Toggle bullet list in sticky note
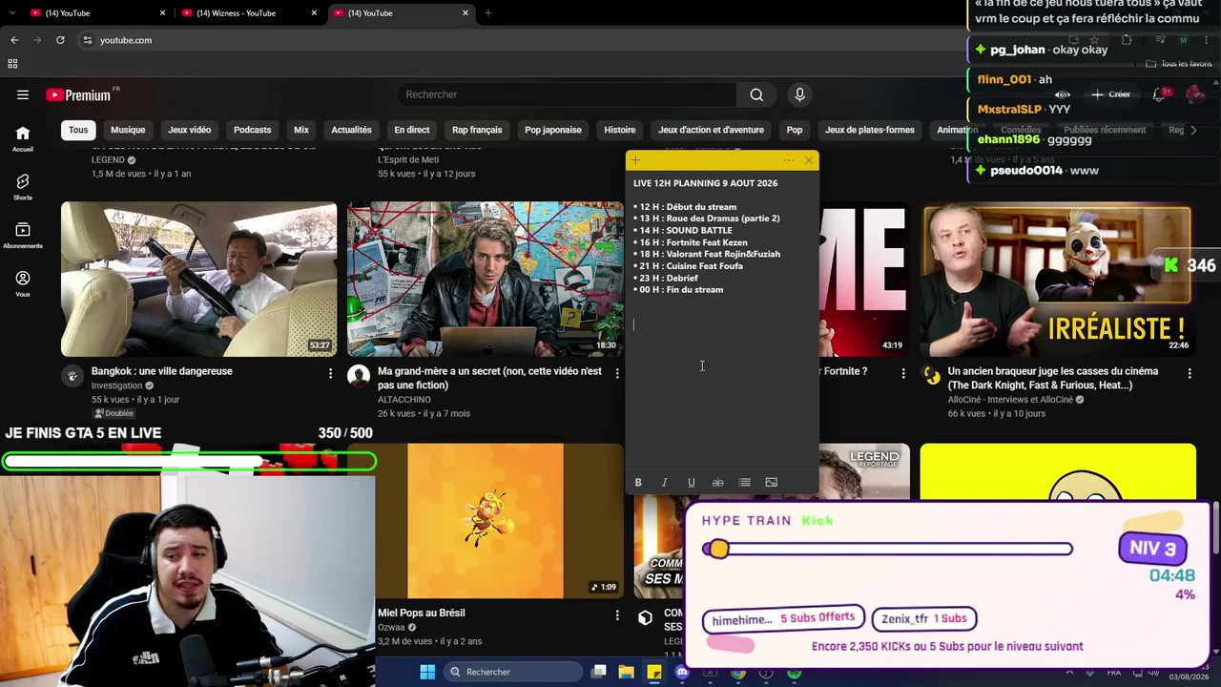The image size is (1221, 687). [x=745, y=483]
